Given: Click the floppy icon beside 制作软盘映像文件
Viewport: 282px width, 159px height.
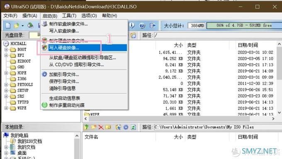Looking at the screenshot, I should coord(45,24).
